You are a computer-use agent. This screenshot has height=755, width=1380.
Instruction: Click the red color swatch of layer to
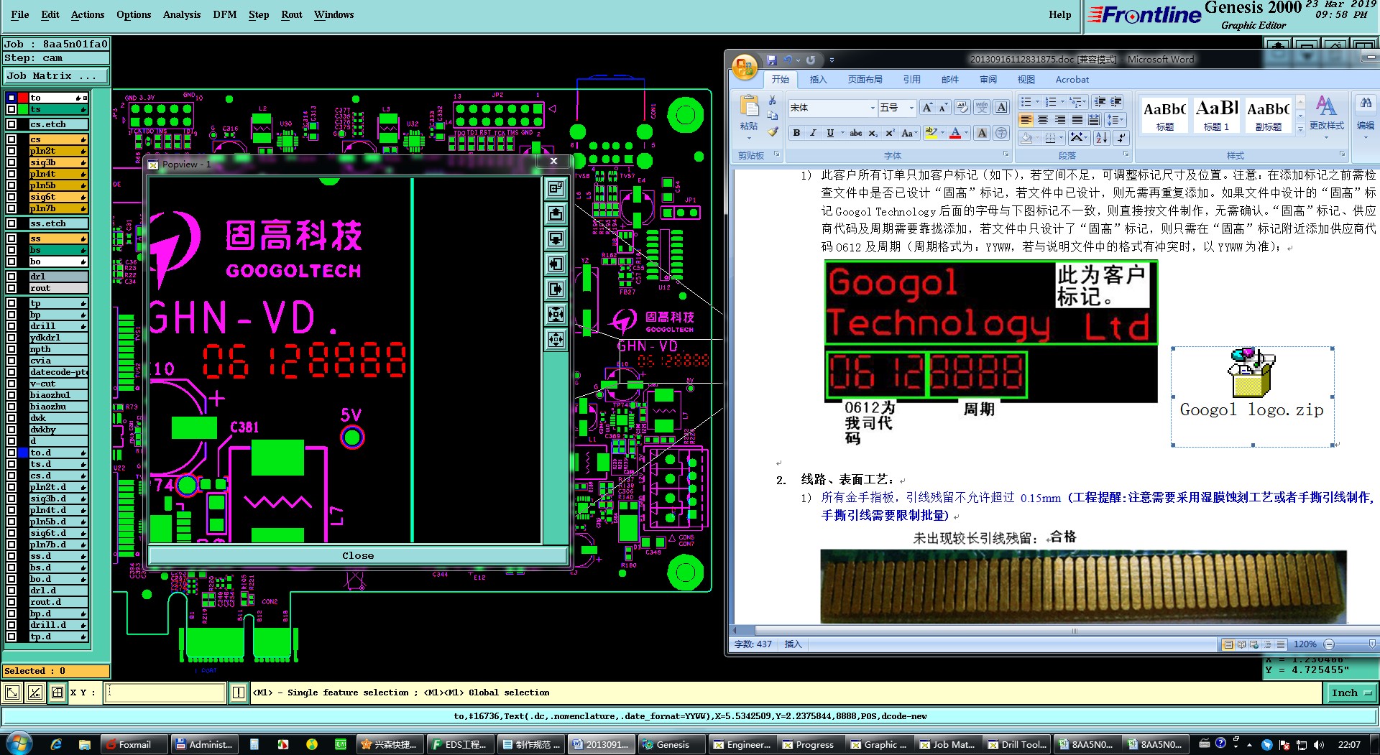pos(23,98)
